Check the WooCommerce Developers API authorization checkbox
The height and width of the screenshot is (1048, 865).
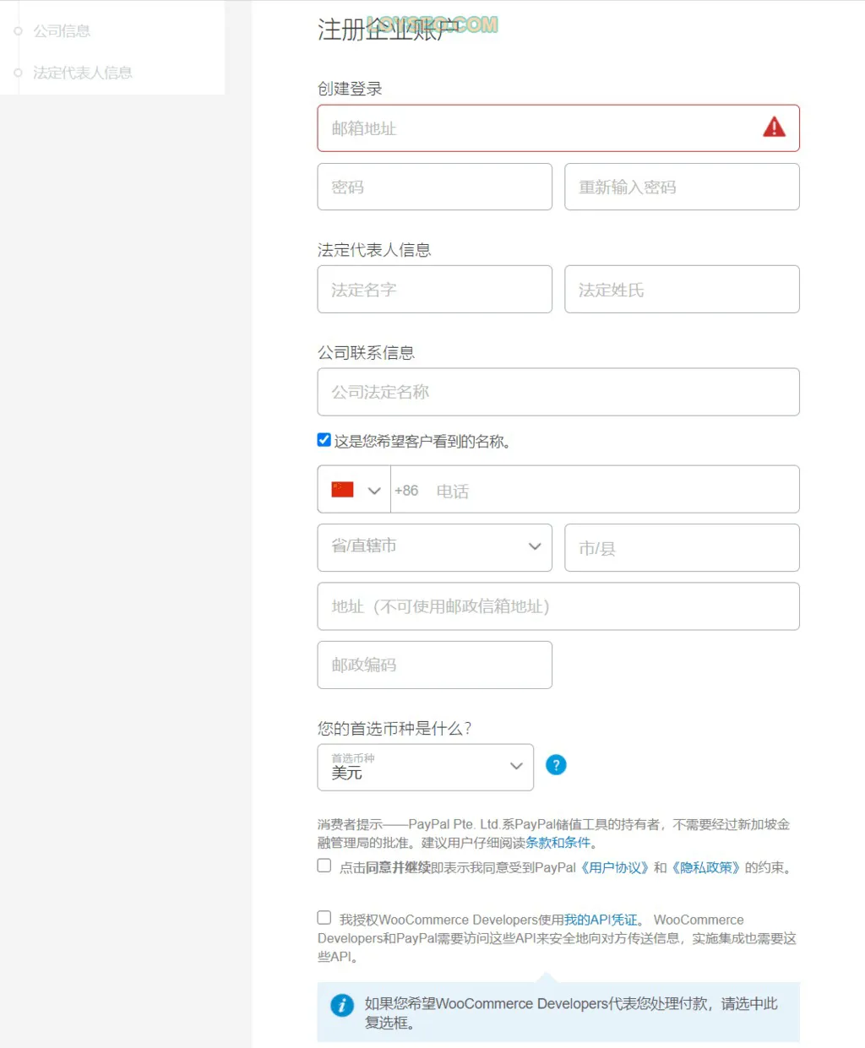pyautogui.click(x=324, y=918)
